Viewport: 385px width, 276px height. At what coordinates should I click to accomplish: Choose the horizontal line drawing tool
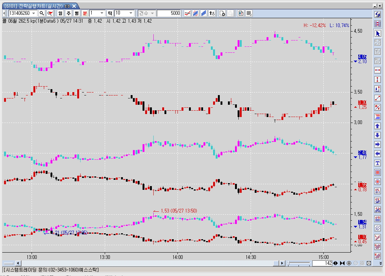[378, 70]
